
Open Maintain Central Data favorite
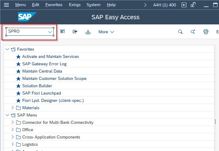(x=42, y=71)
